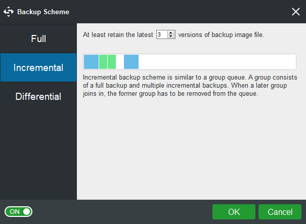This screenshot has width=306, height=224.
Task: Click the second green incremental block
Action: [x=112, y=62]
